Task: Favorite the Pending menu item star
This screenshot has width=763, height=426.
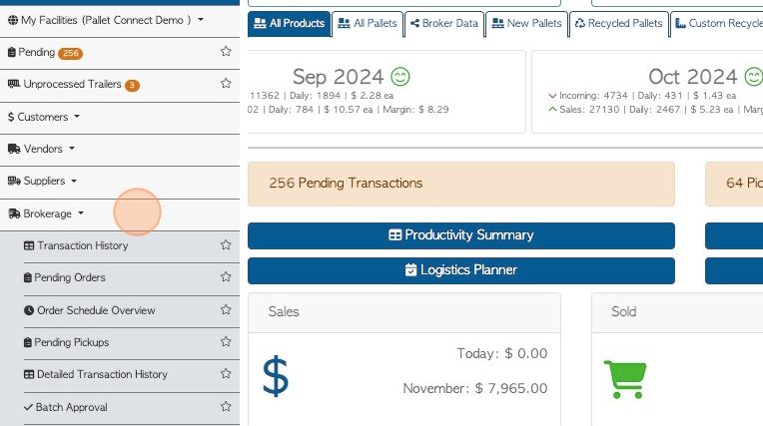Action: pos(226,52)
